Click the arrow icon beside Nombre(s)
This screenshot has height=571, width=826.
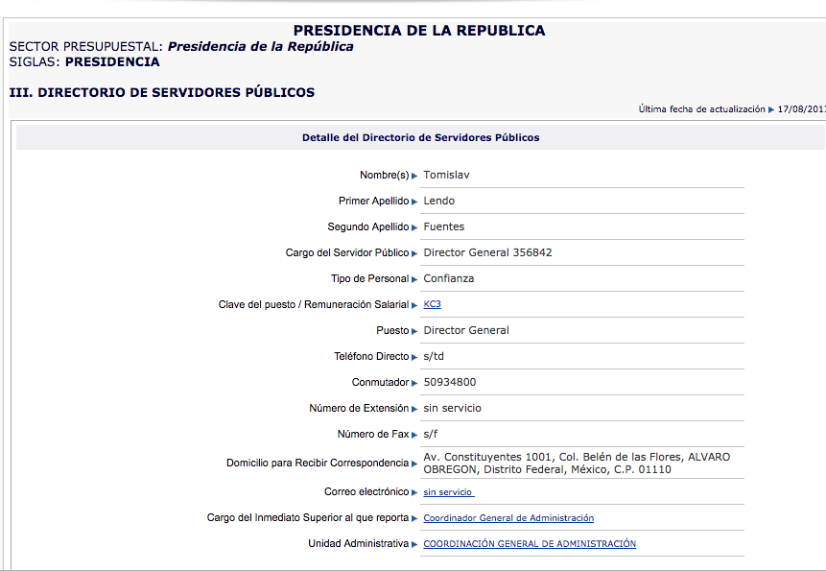[x=414, y=176]
